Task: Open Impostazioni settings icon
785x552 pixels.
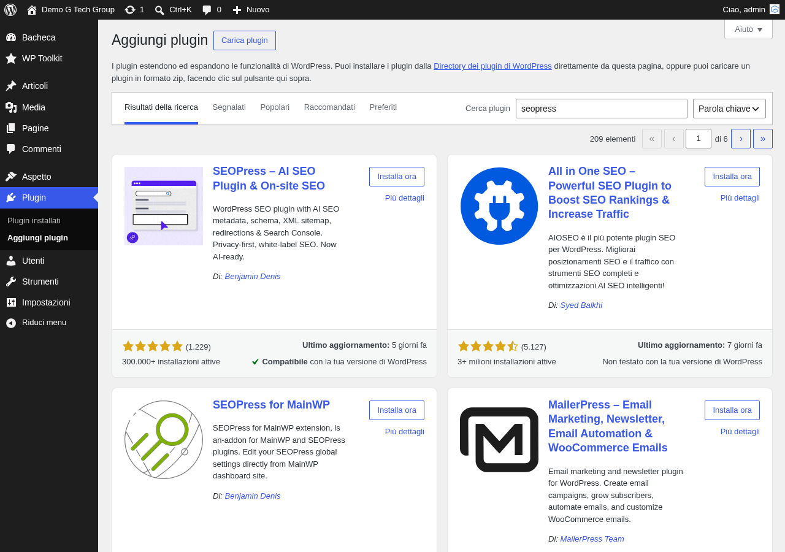Action: (11, 302)
